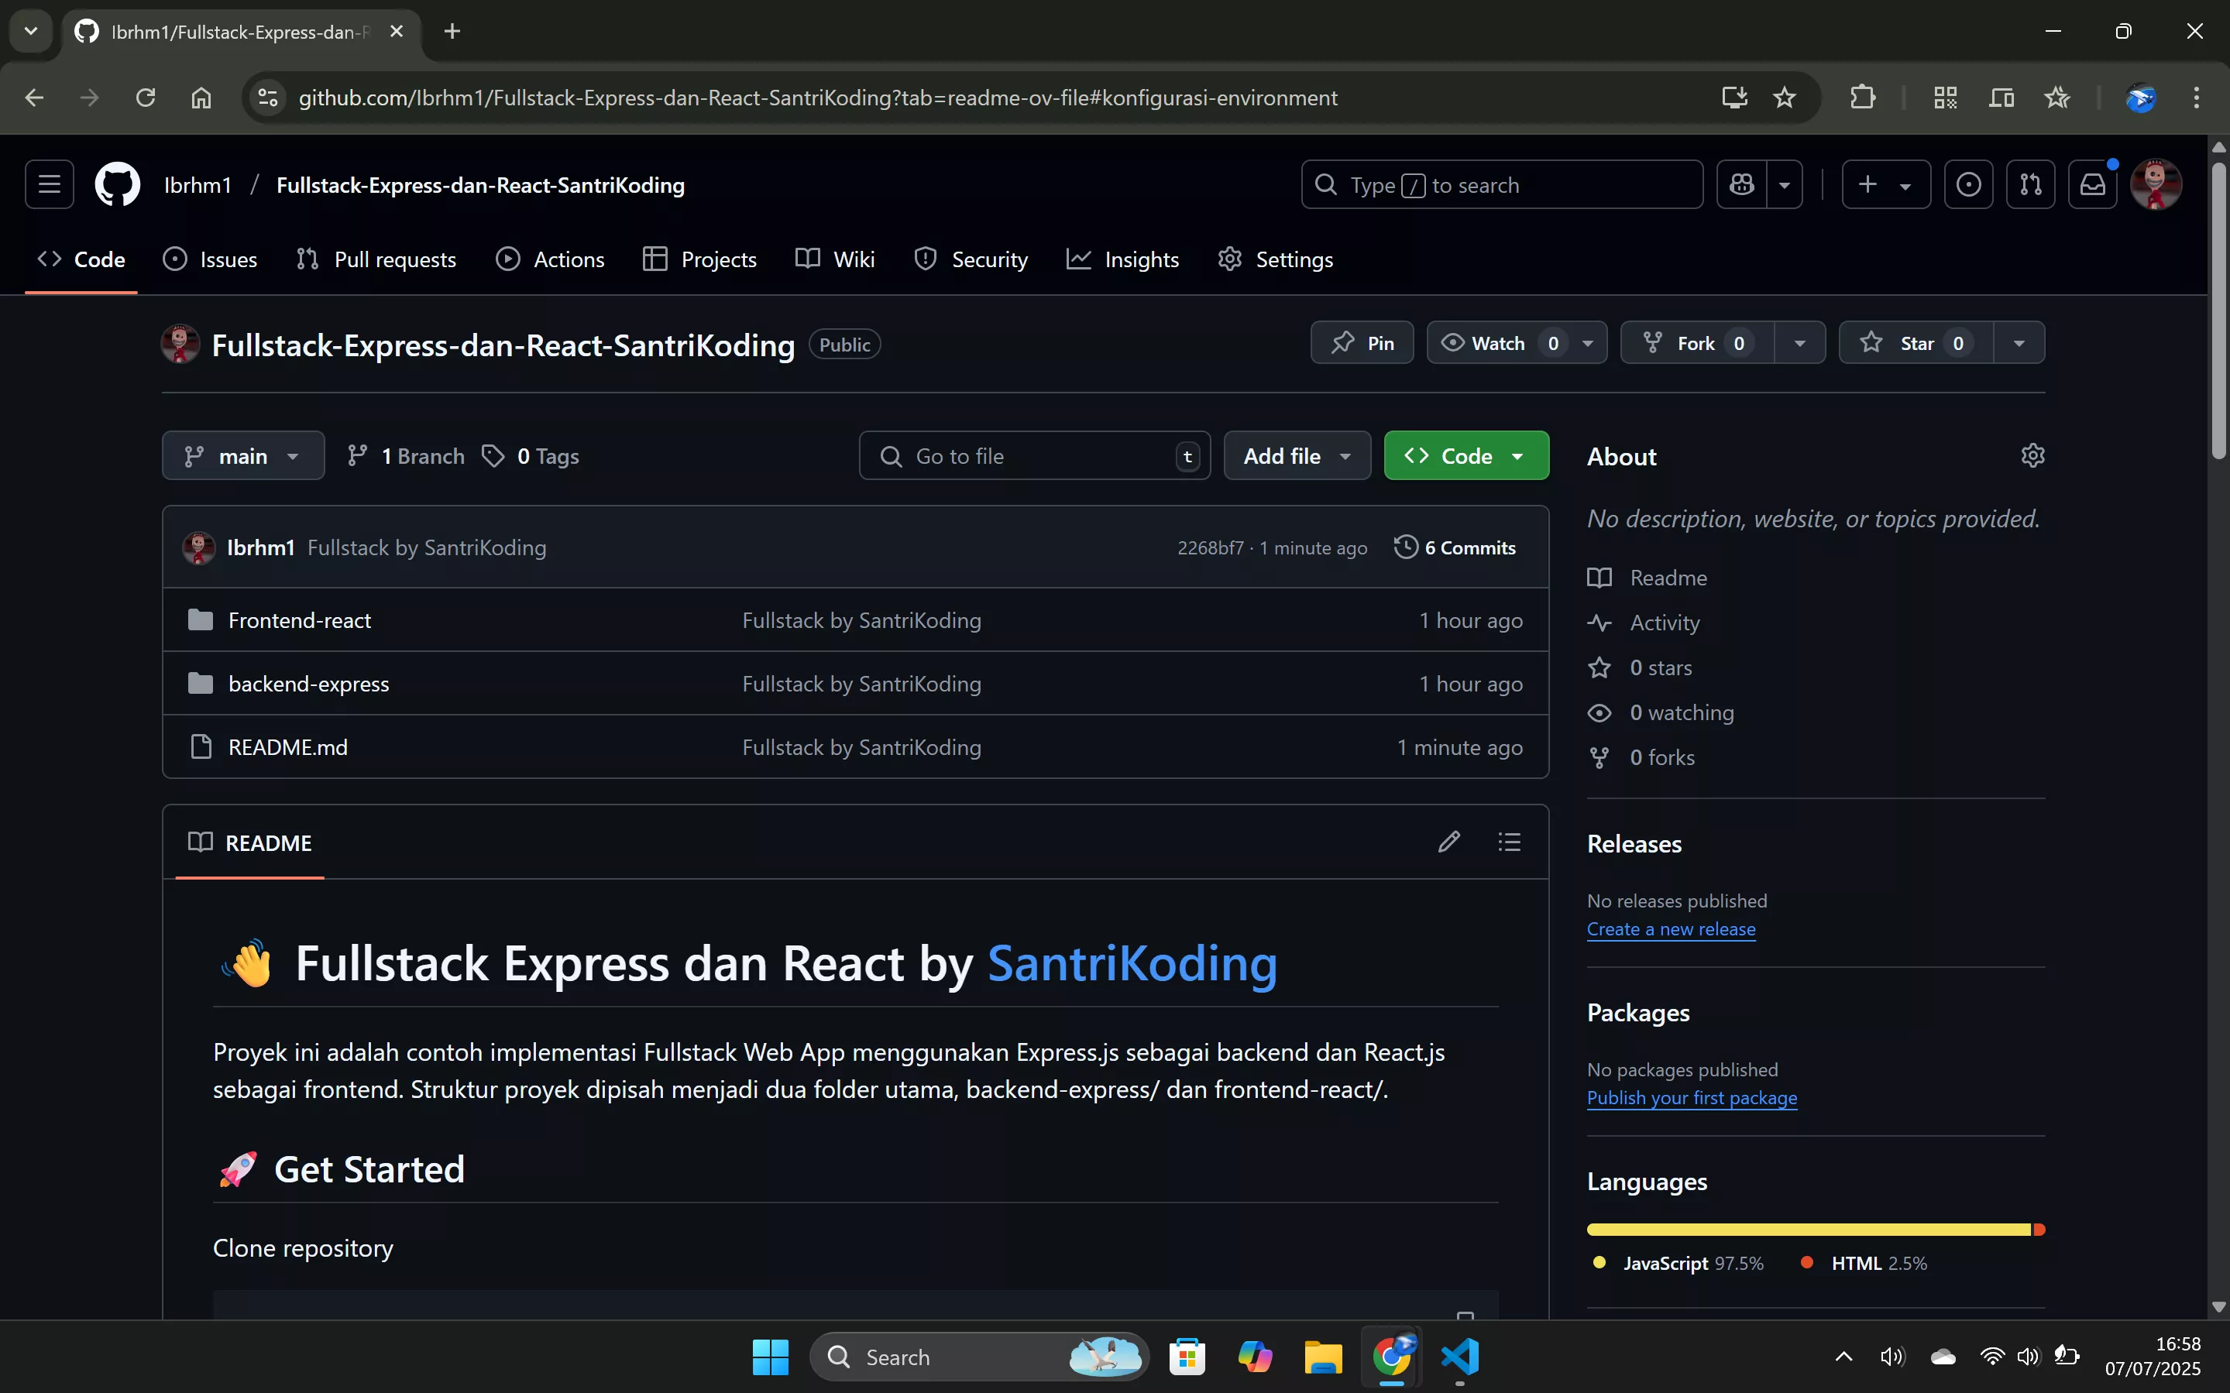Select the README tab in file viewer
Screen dimensions: 2230x1393
[x=249, y=843]
